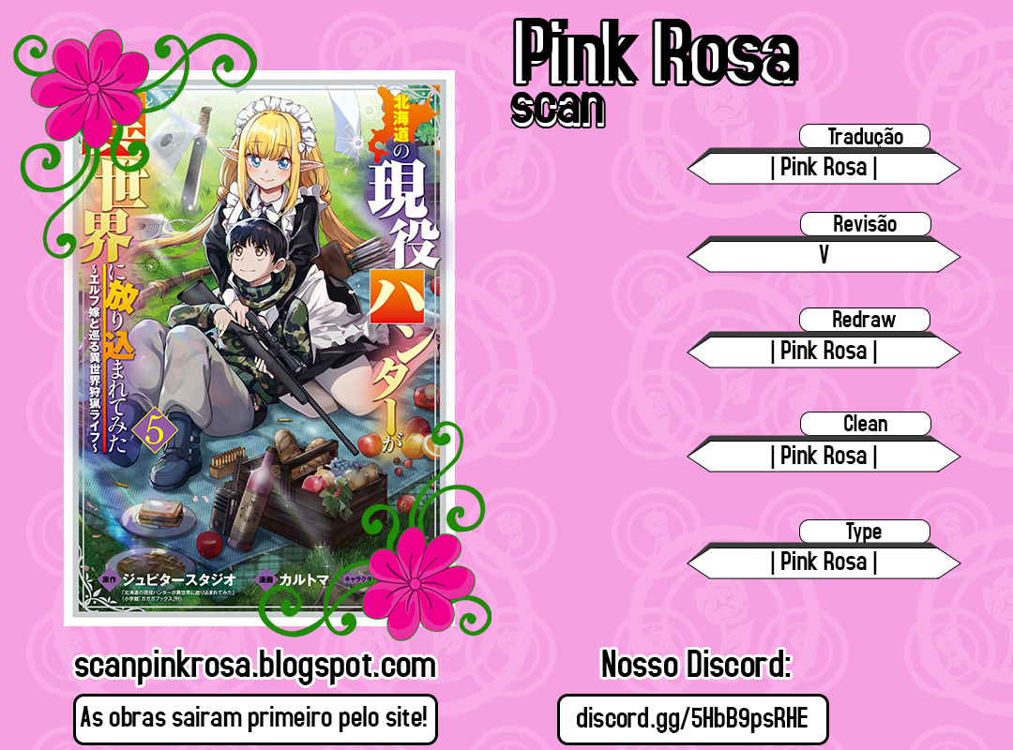
Task: Click the Pink Rosa scan logo title
Action: [x=655, y=71]
